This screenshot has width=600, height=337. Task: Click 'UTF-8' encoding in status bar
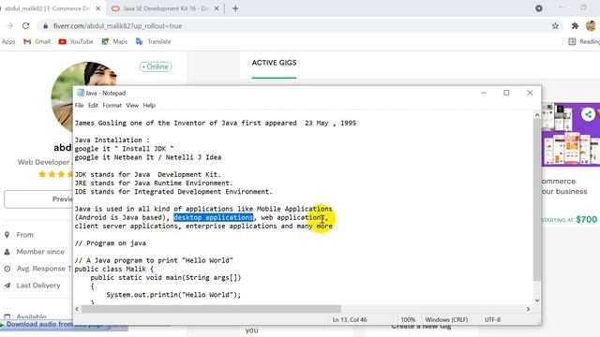pyautogui.click(x=492, y=320)
